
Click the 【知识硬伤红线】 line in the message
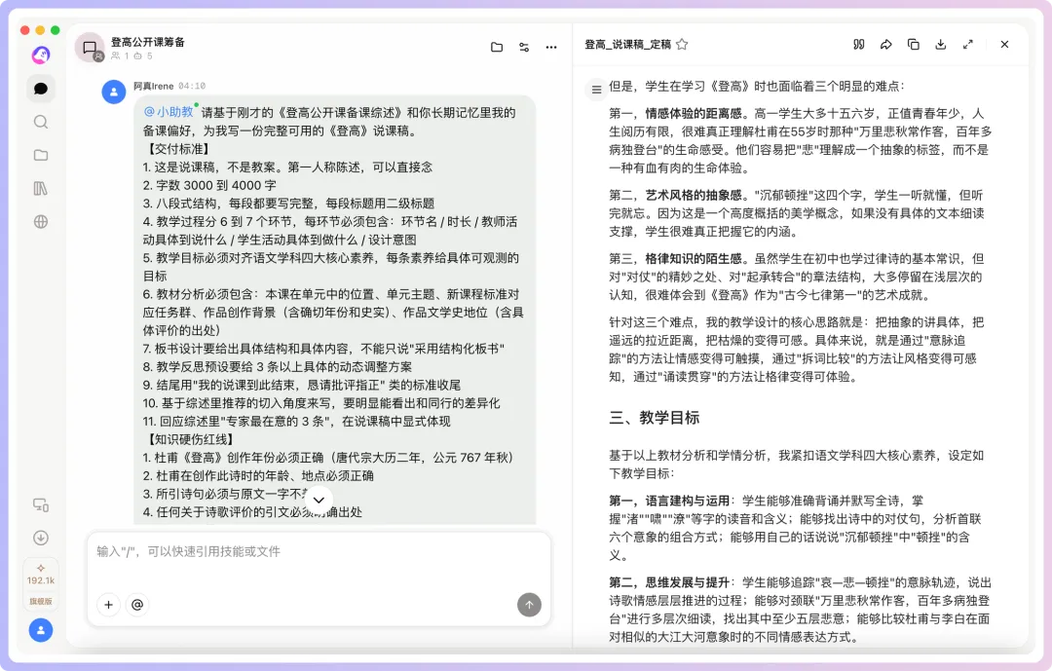point(191,439)
